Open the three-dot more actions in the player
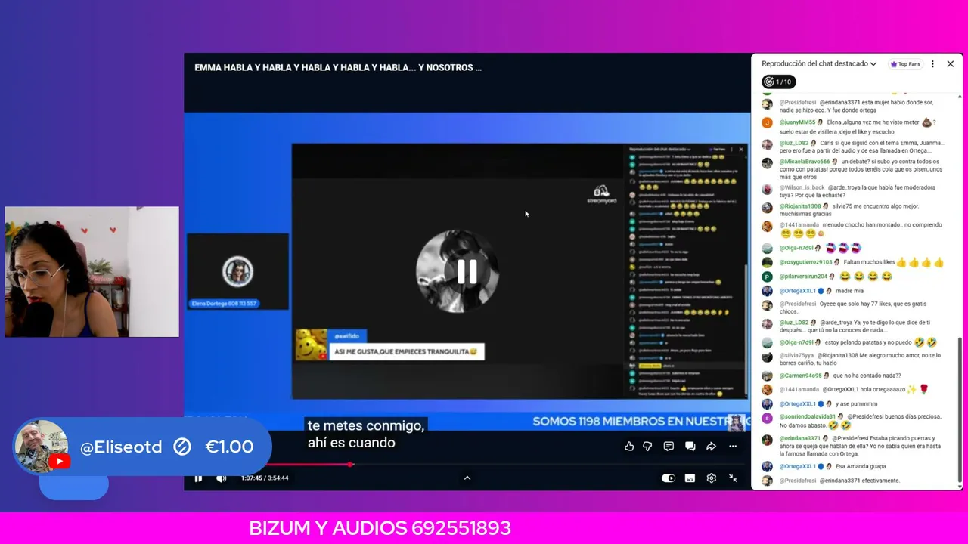 (733, 447)
